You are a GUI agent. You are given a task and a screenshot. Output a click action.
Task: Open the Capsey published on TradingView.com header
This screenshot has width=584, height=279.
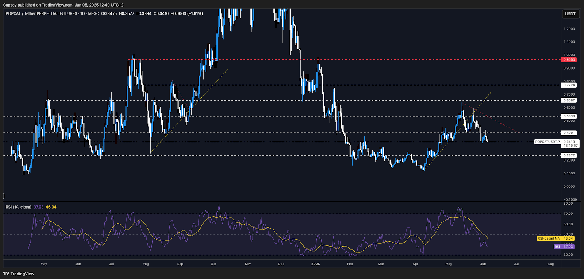click(63, 5)
